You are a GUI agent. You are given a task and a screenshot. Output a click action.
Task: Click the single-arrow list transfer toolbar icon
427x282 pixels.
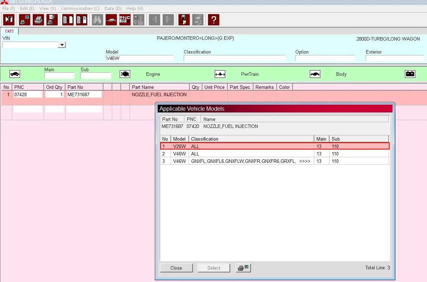pos(68,20)
